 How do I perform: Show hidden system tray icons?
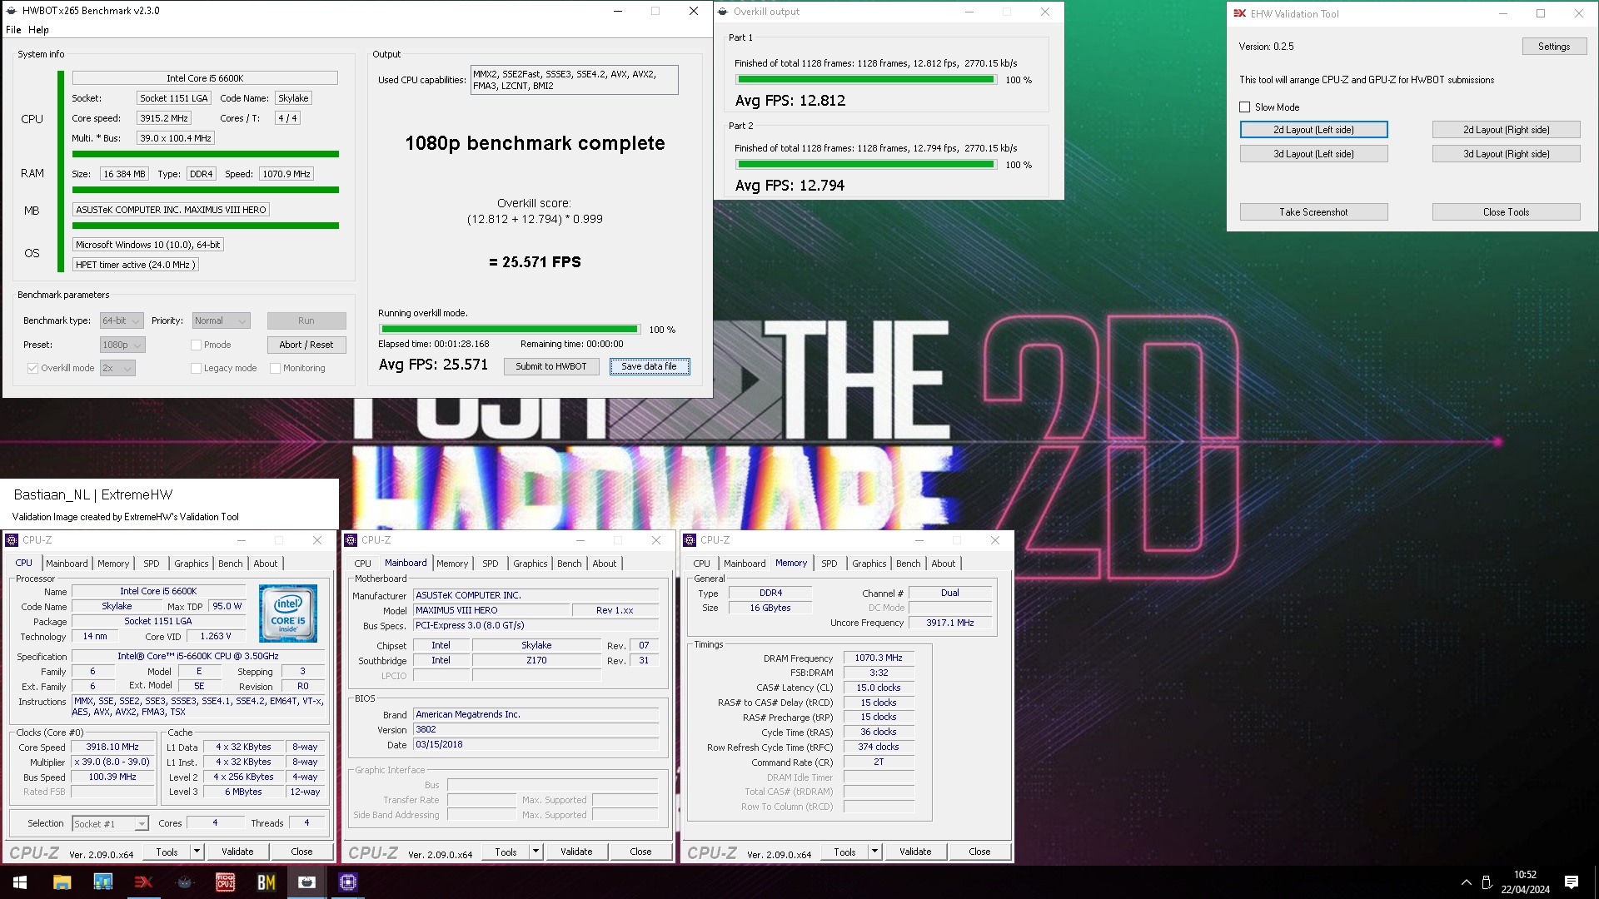click(x=1466, y=882)
